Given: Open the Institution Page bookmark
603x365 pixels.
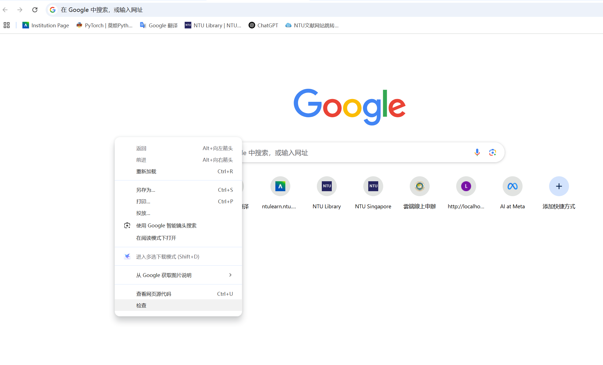Looking at the screenshot, I should 46,25.
